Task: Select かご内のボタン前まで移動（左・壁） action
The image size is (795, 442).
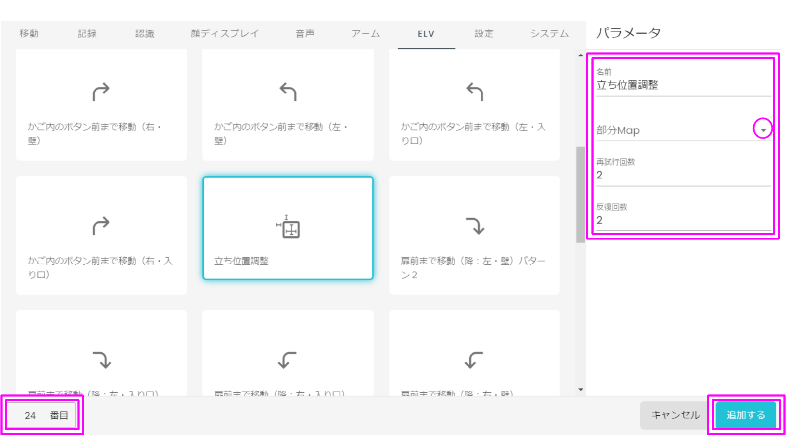Action: tap(288, 104)
